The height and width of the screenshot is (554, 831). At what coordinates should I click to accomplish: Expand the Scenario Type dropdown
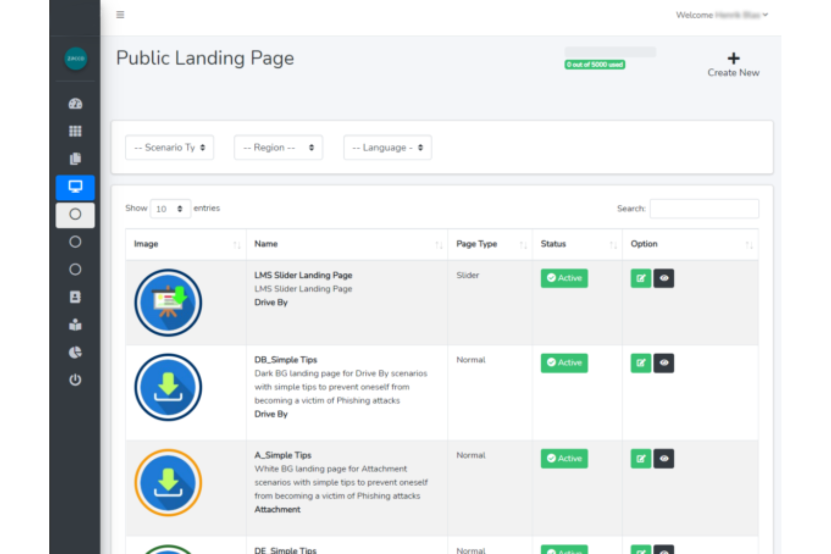[170, 148]
